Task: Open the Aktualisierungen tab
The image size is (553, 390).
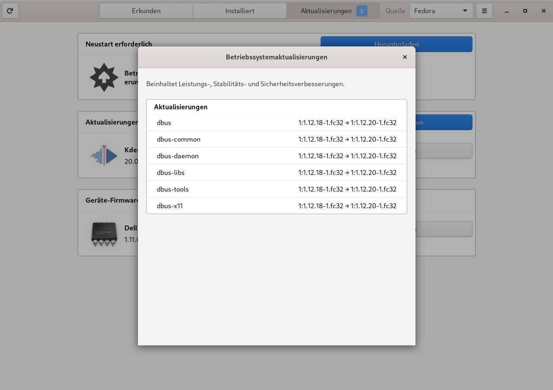Action: click(x=333, y=11)
